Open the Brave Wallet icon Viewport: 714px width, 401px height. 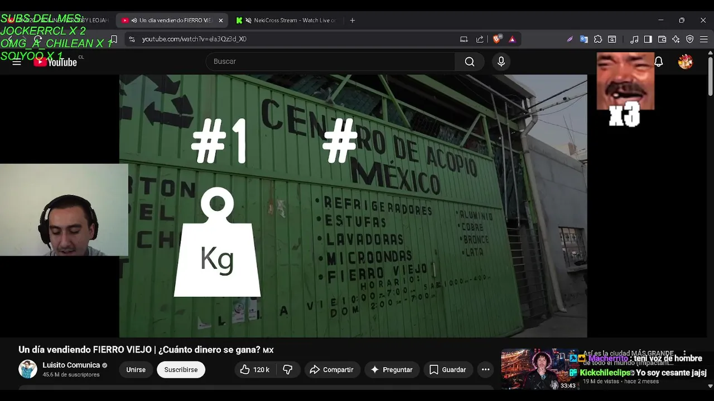click(662, 39)
